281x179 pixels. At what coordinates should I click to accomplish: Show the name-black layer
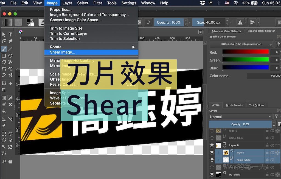point(212,138)
